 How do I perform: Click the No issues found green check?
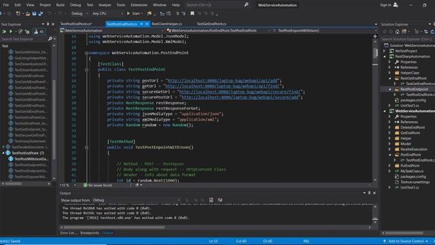(x=86, y=185)
